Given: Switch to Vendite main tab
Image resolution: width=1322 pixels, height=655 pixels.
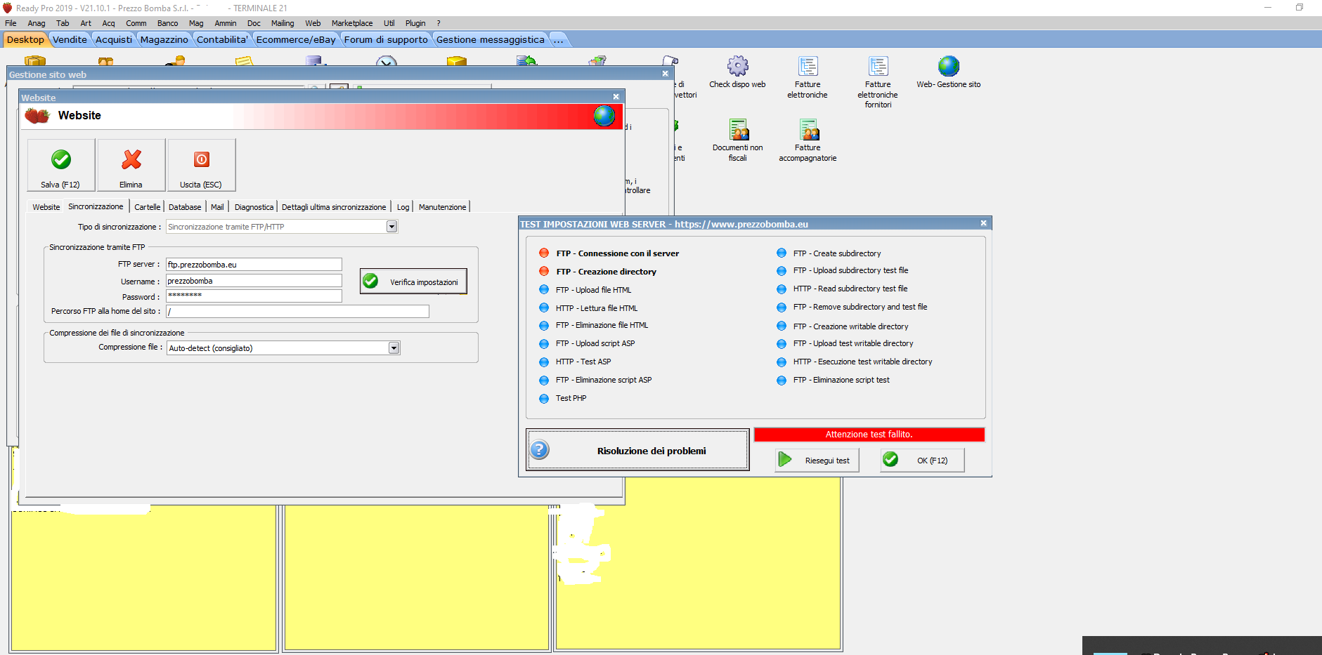Looking at the screenshot, I should click(70, 39).
